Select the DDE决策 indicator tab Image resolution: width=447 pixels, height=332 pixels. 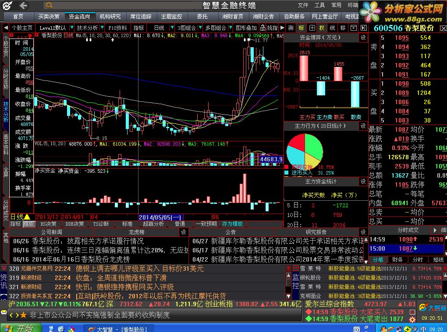click(74, 224)
